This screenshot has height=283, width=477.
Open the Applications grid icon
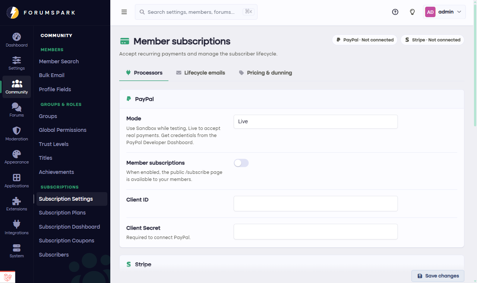[16, 177]
